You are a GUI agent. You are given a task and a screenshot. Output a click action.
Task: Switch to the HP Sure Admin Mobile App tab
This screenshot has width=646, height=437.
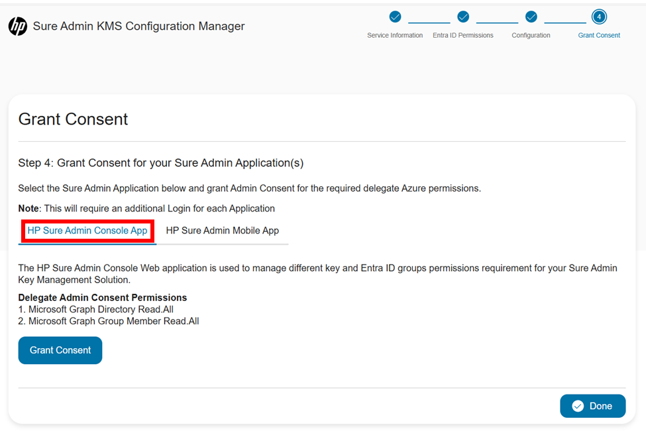point(222,231)
